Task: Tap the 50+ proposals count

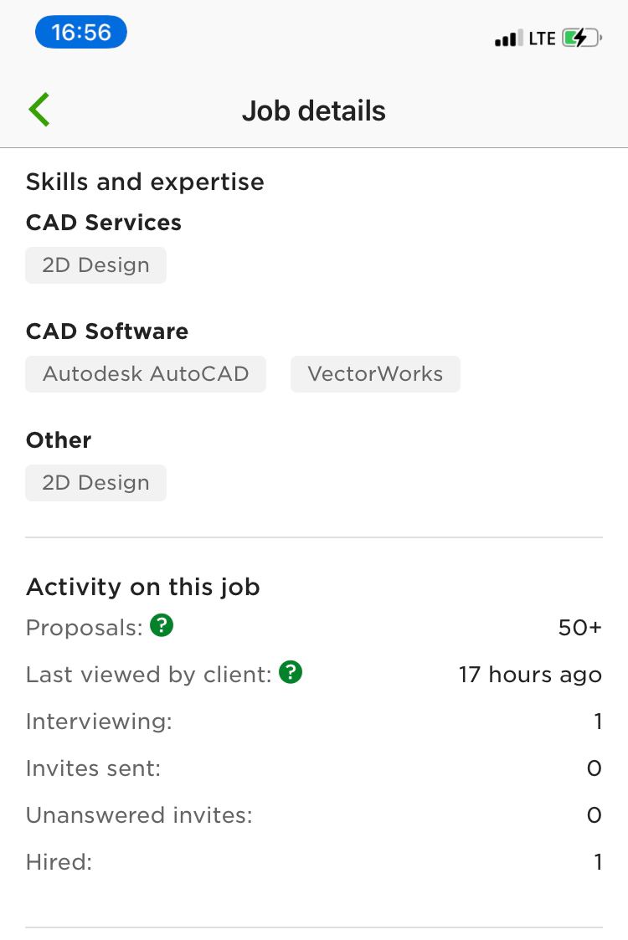Action: (579, 628)
